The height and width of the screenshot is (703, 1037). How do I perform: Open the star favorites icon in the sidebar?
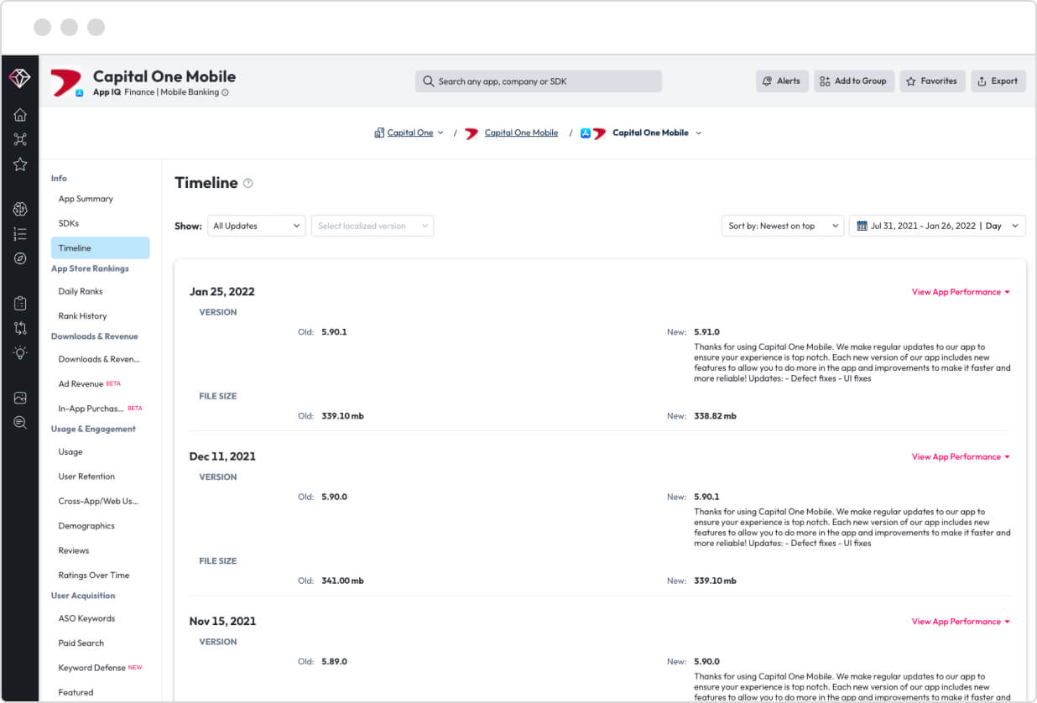point(20,164)
